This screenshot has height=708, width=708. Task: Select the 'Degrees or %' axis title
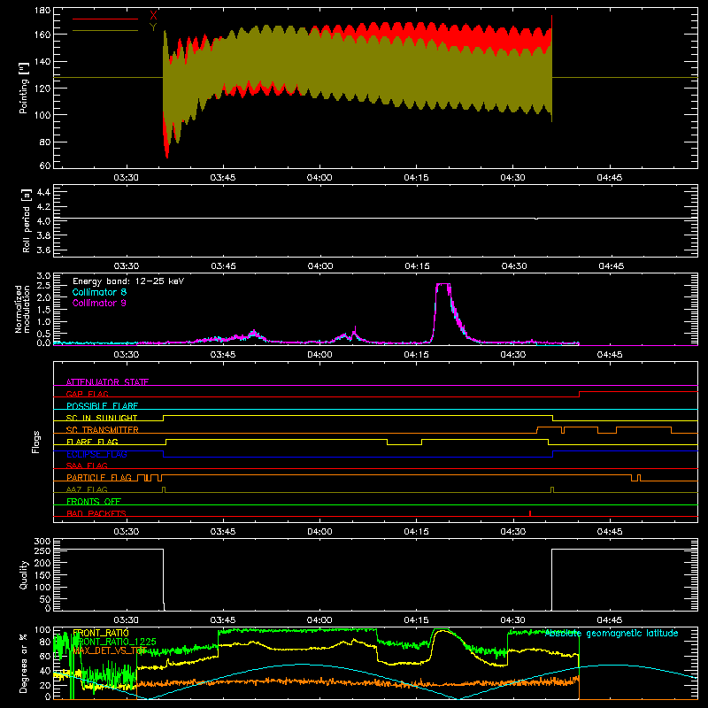(23, 663)
